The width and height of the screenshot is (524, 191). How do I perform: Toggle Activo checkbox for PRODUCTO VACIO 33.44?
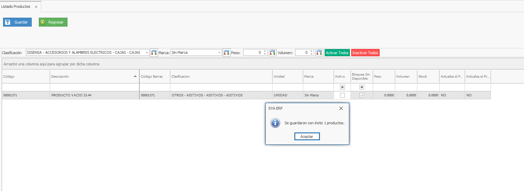[342, 95]
